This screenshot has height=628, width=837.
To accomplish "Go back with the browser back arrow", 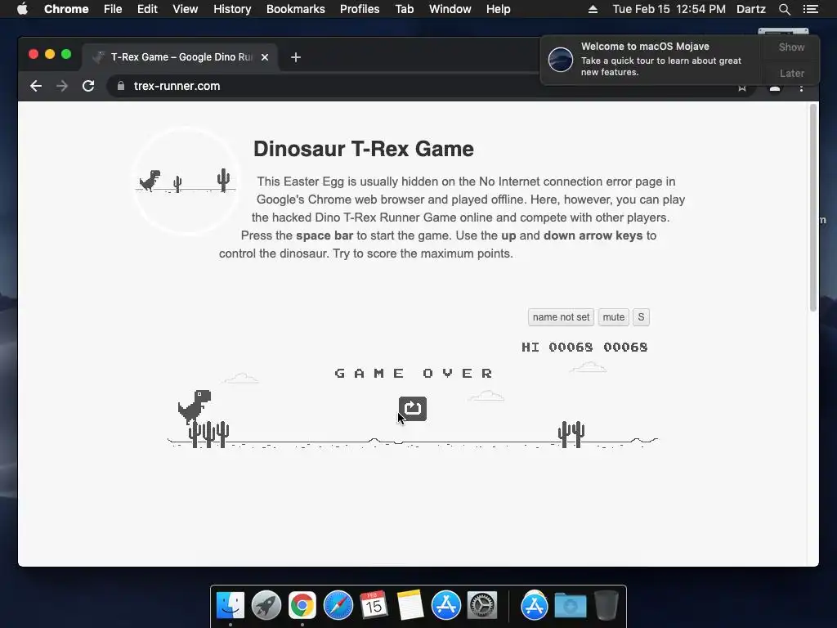I will click(36, 86).
